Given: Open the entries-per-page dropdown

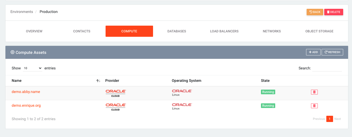Looking at the screenshot, I should [32, 68].
